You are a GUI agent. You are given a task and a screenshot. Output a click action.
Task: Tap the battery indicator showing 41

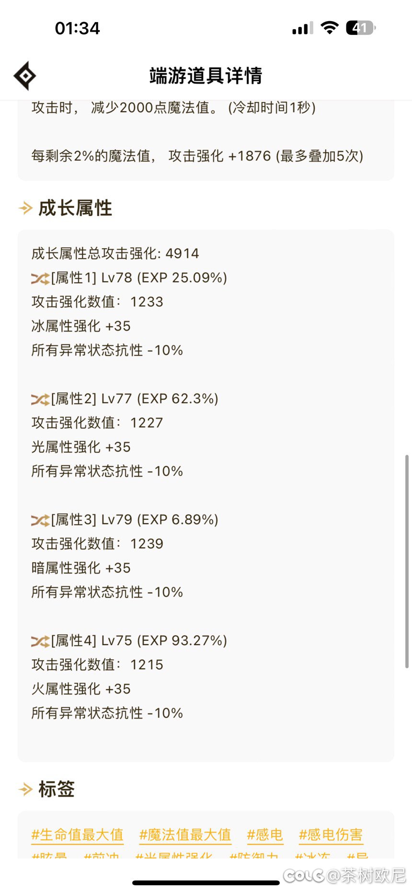(x=361, y=28)
